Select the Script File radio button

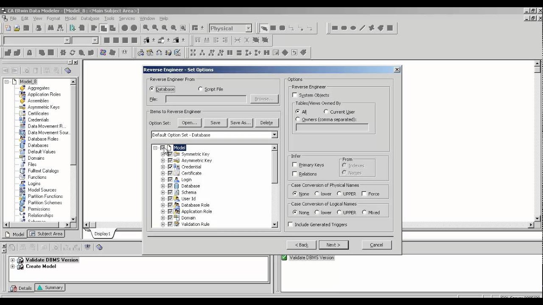pos(201,89)
